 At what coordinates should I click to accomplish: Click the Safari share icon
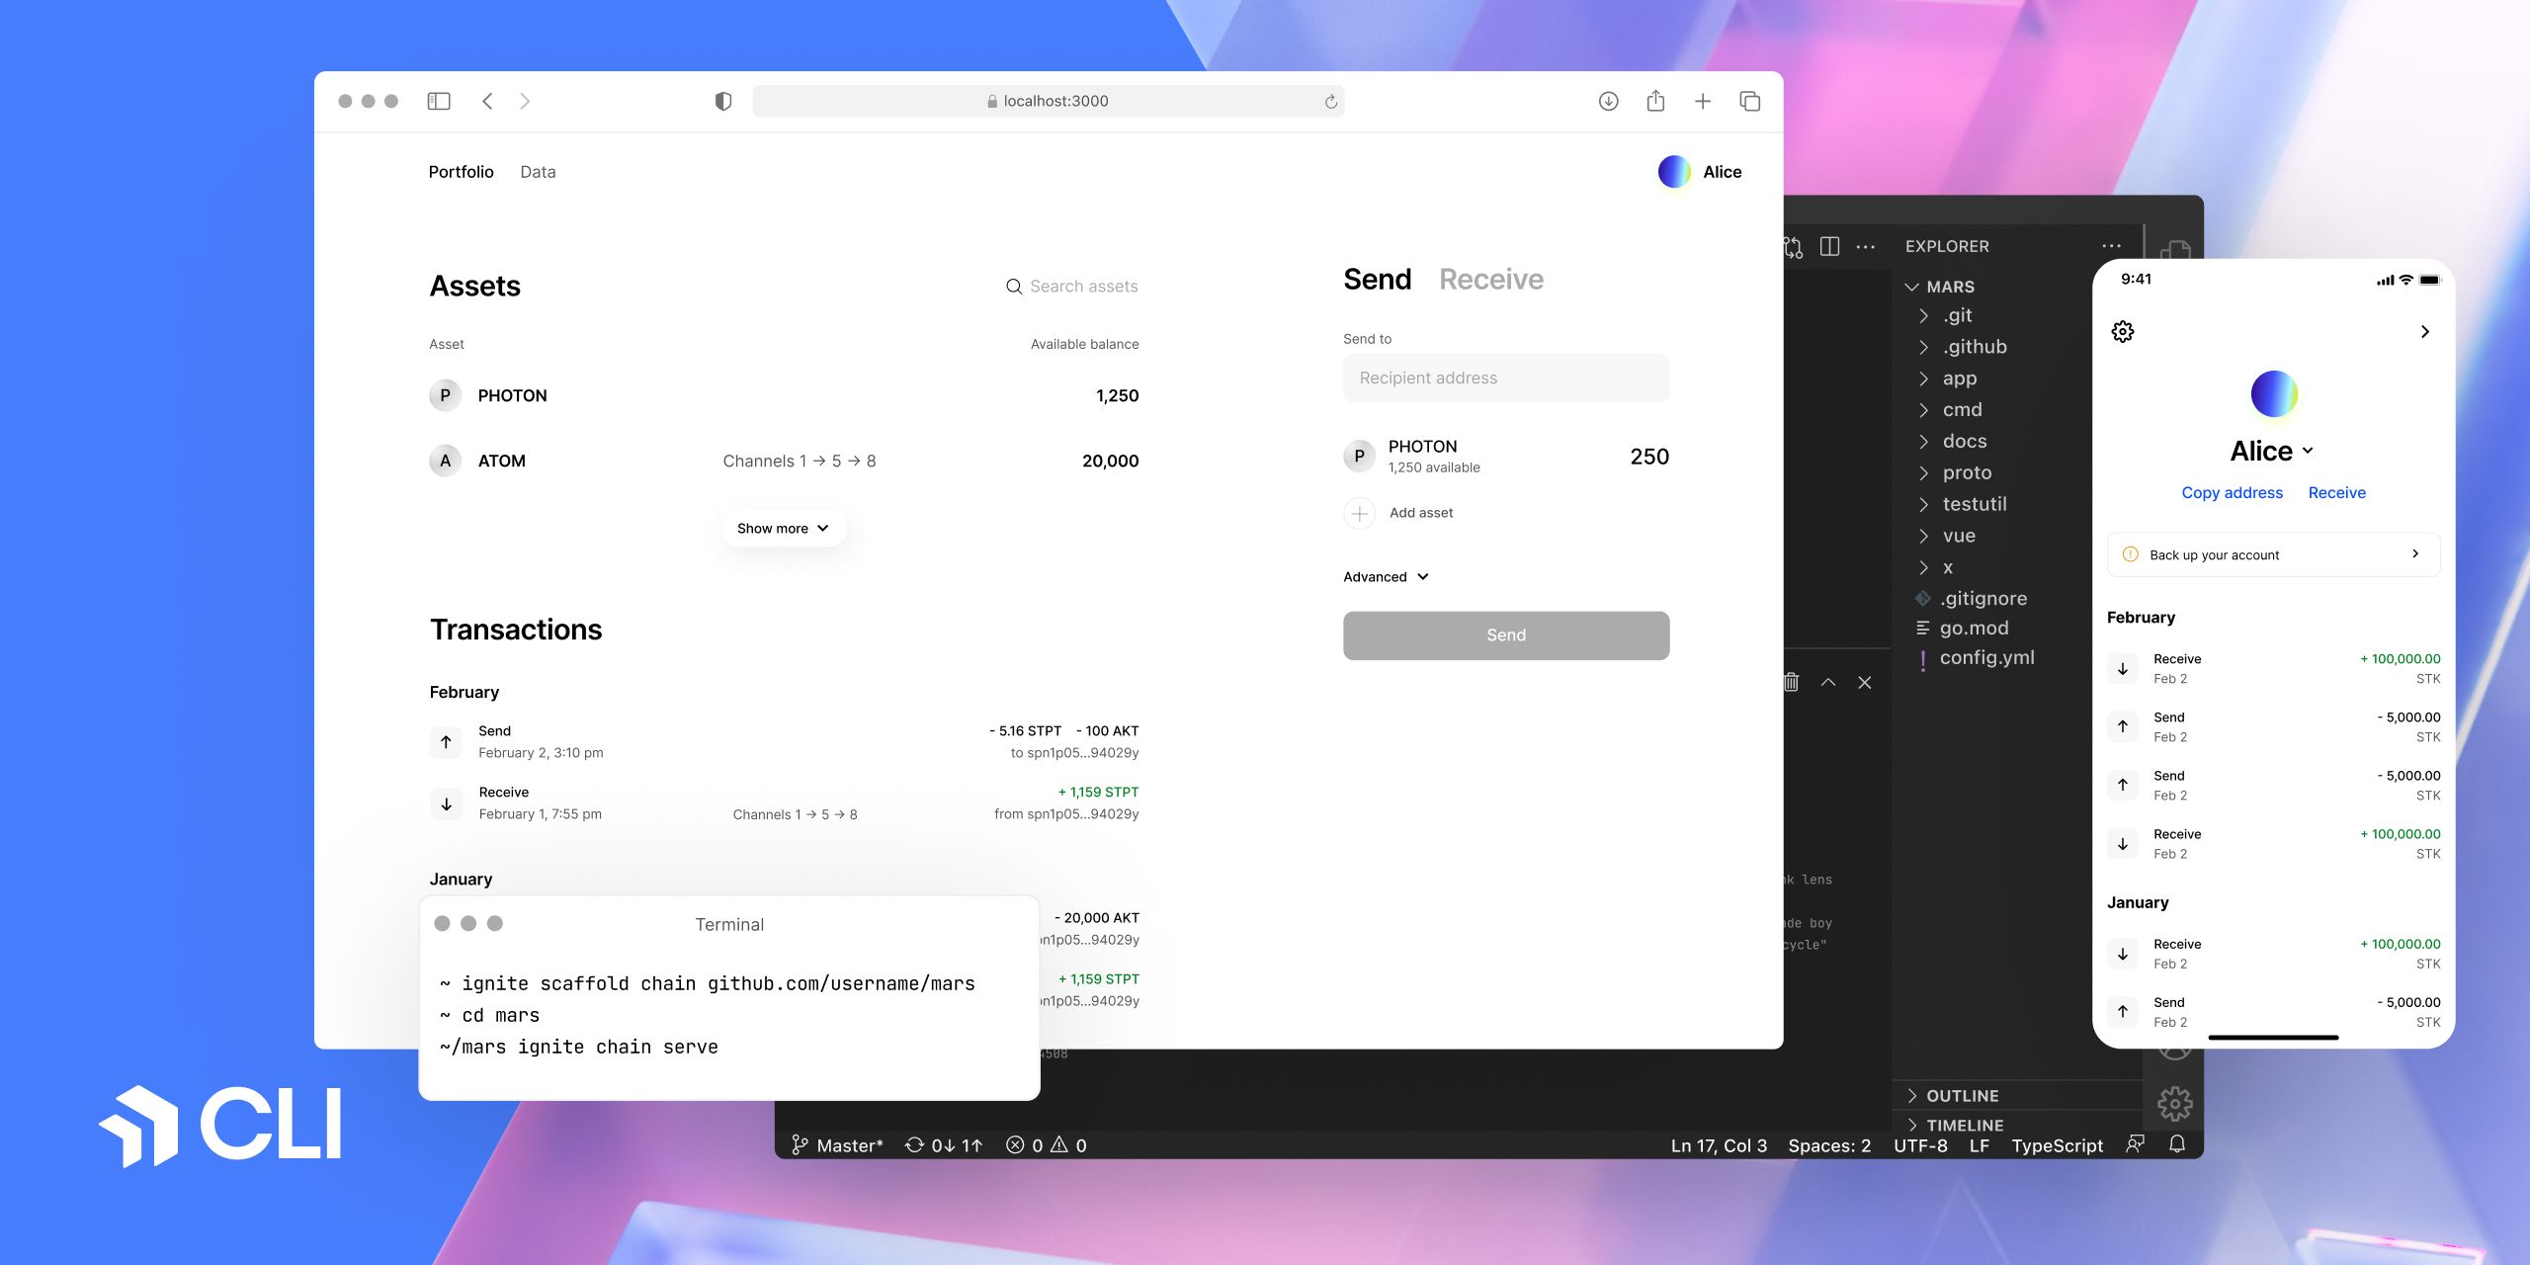click(1654, 101)
